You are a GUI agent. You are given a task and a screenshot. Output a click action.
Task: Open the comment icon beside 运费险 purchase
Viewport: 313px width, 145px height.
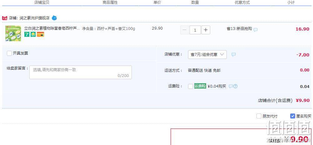[231, 86]
